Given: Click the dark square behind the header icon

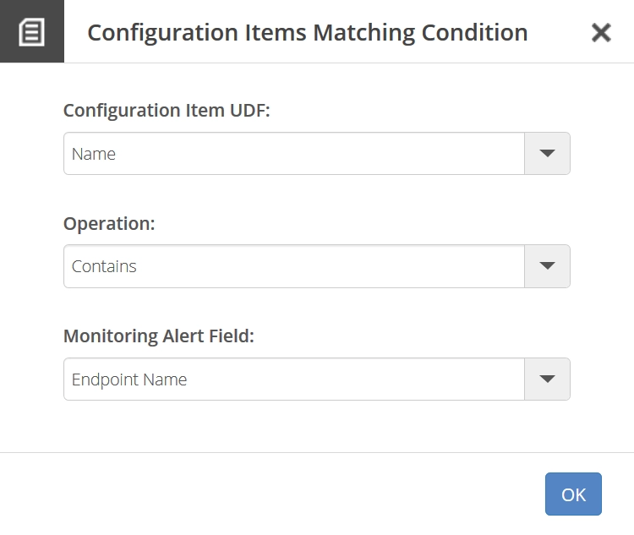Looking at the screenshot, I should [32, 31].
